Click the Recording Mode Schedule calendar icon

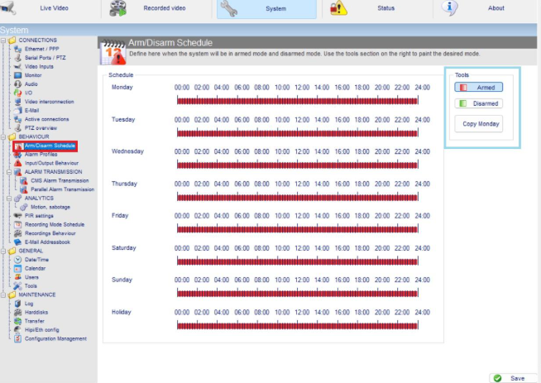17,225
